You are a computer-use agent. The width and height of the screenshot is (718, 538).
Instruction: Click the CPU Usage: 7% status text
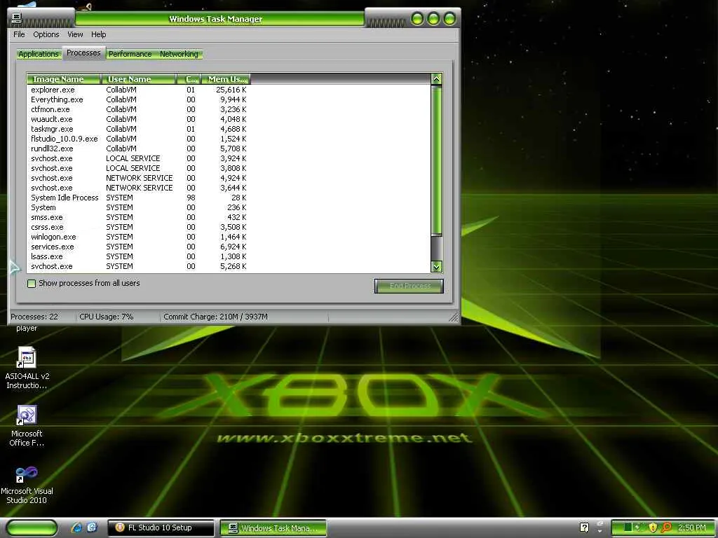[107, 317]
